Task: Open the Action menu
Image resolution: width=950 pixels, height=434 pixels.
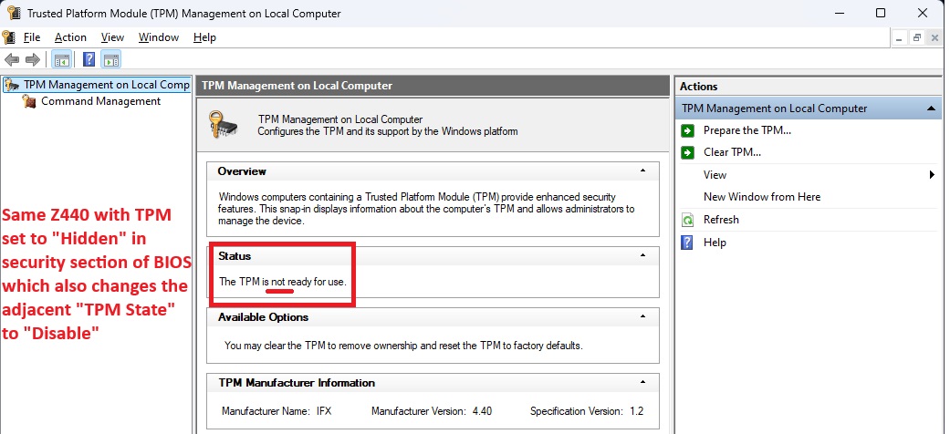Action: click(x=70, y=37)
